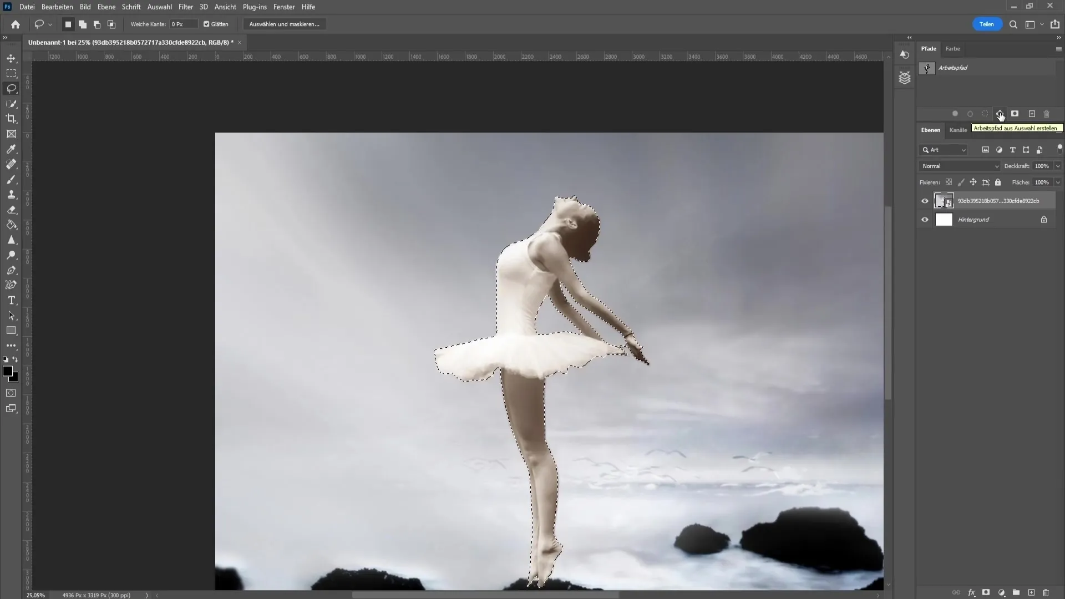This screenshot has height=599, width=1065.
Task: Toggle the Pfade tab
Action: pyautogui.click(x=929, y=48)
